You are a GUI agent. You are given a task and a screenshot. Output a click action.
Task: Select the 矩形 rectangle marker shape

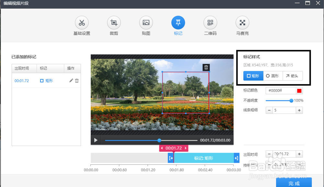point(253,76)
